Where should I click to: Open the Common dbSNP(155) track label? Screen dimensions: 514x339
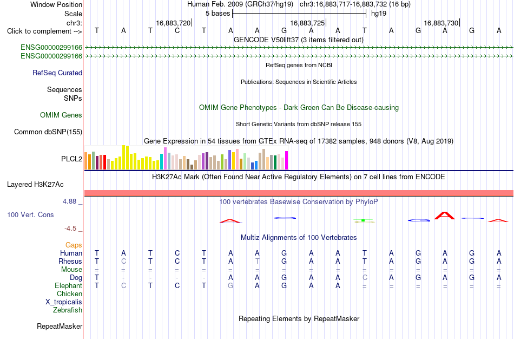(48, 132)
